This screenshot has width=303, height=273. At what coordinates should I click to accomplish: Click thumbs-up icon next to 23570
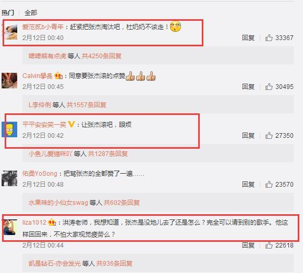point(269,185)
